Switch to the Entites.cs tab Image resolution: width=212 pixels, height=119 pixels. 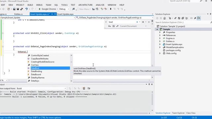tap(19, 14)
